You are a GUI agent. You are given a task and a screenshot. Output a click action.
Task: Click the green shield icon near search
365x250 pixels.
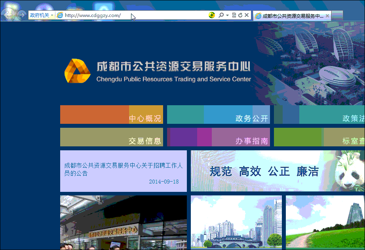[211, 15]
